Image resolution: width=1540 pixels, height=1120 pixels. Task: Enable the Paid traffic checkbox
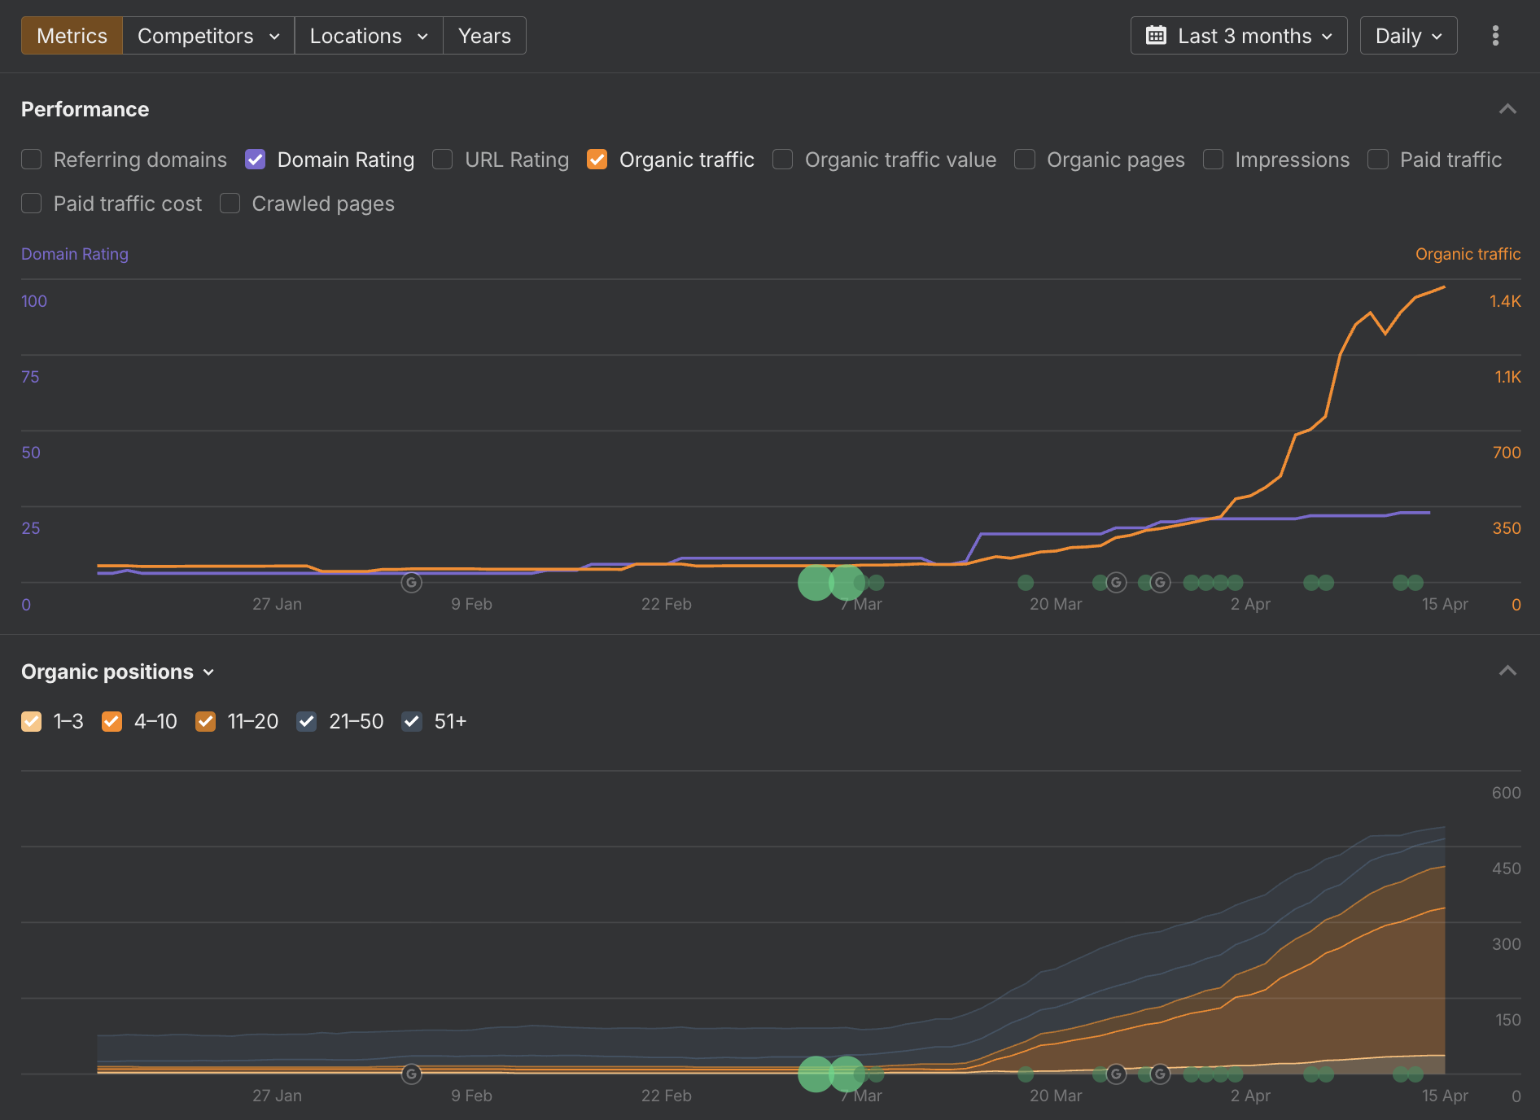point(1378,160)
